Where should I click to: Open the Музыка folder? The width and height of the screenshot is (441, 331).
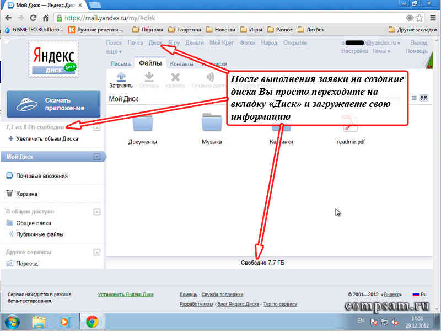click(x=212, y=122)
